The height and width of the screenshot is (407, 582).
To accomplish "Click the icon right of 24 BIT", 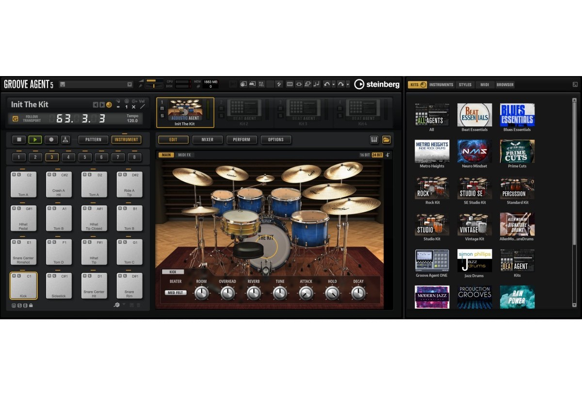I will tap(388, 155).
